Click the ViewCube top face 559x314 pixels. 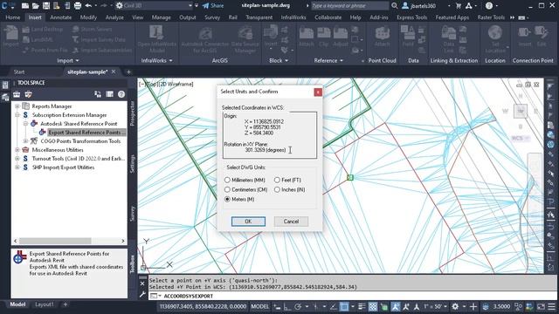pyautogui.click(x=521, y=112)
